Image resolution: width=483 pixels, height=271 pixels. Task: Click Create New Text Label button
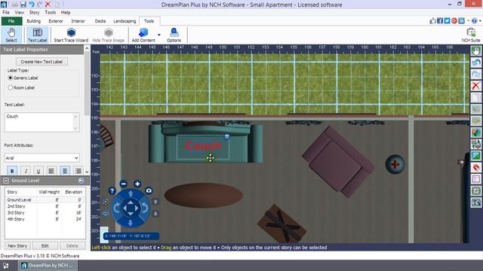[42, 62]
